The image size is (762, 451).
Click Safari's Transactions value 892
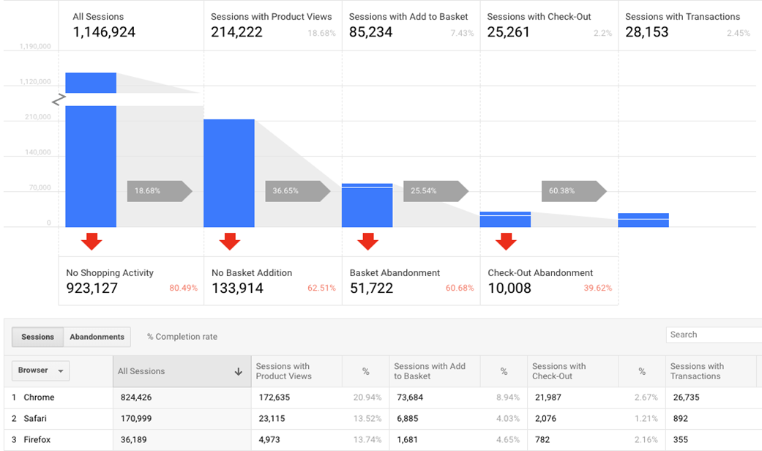click(680, 419)
